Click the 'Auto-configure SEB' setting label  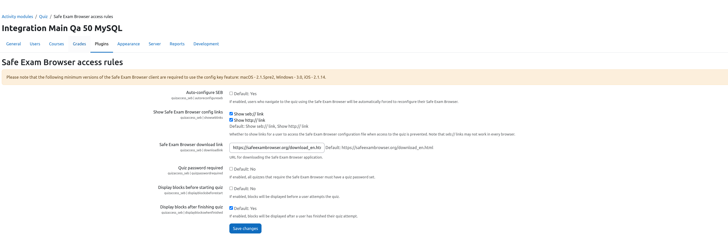click(x=204, y=92)
